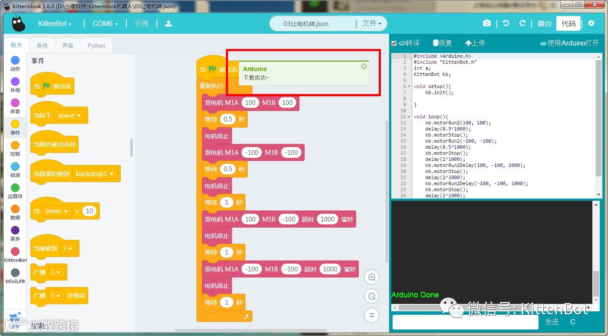608x336 pixels.
Task: Click the 重复执行 loop block
Action: coord(211,86)
